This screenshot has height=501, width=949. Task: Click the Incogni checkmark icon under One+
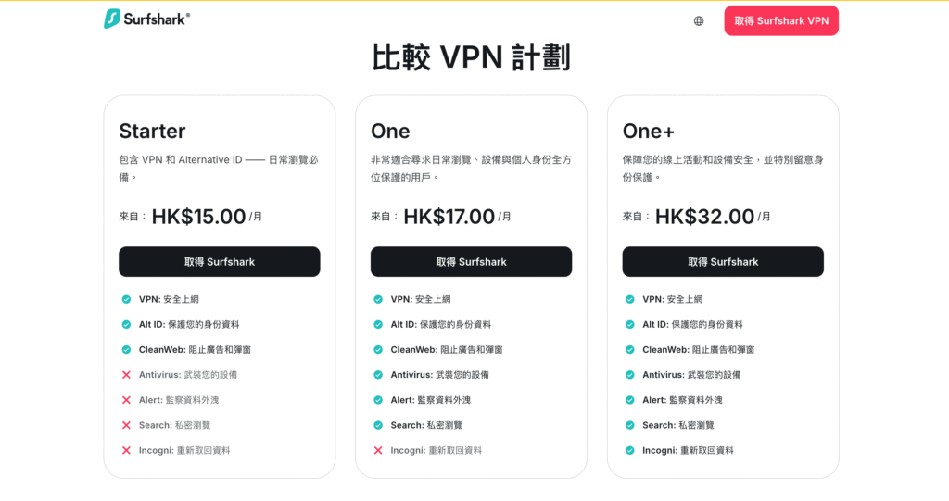(630, 450)
